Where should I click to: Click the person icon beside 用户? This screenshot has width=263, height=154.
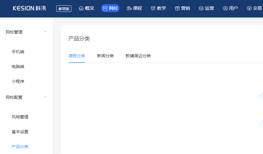pos(225,8)
